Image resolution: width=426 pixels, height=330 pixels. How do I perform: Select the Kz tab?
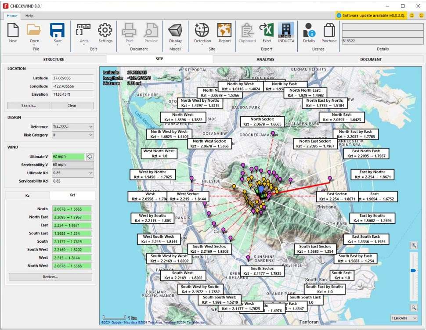click(x=27, y=196)
